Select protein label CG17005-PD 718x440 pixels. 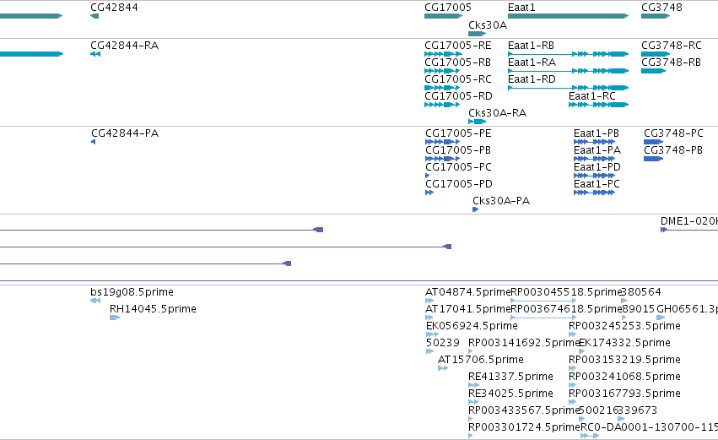coord(459,184)
